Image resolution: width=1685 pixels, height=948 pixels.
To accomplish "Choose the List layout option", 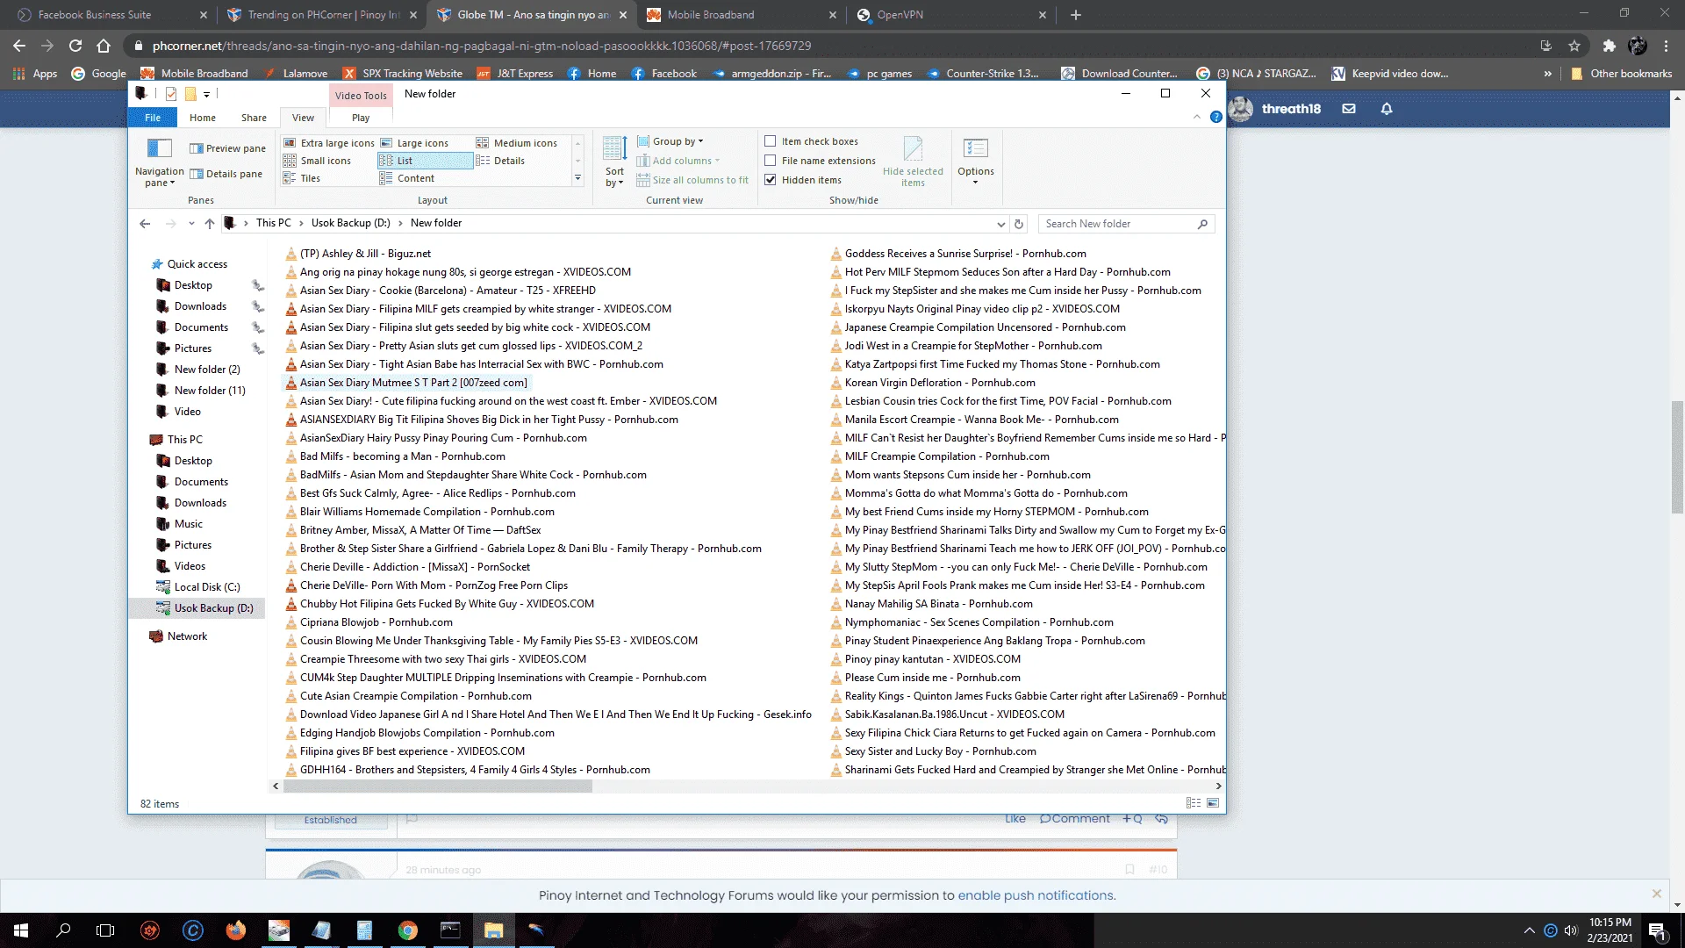I will point(425,161).
